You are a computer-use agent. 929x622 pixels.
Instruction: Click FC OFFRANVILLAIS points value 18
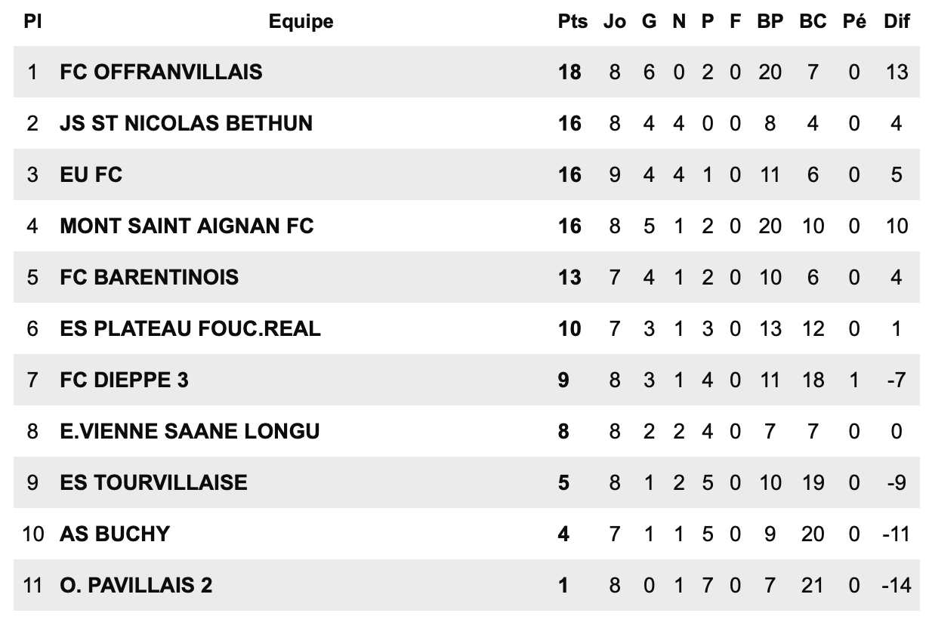click(x=569, y=72)
